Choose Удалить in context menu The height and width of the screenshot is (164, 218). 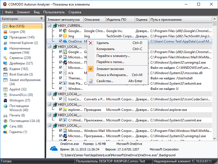[117, 43]
